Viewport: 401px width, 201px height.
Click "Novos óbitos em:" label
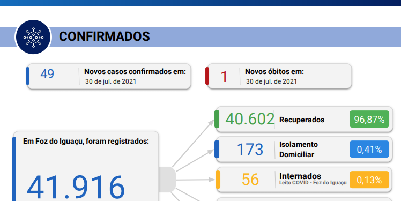[x=274, y=71]
